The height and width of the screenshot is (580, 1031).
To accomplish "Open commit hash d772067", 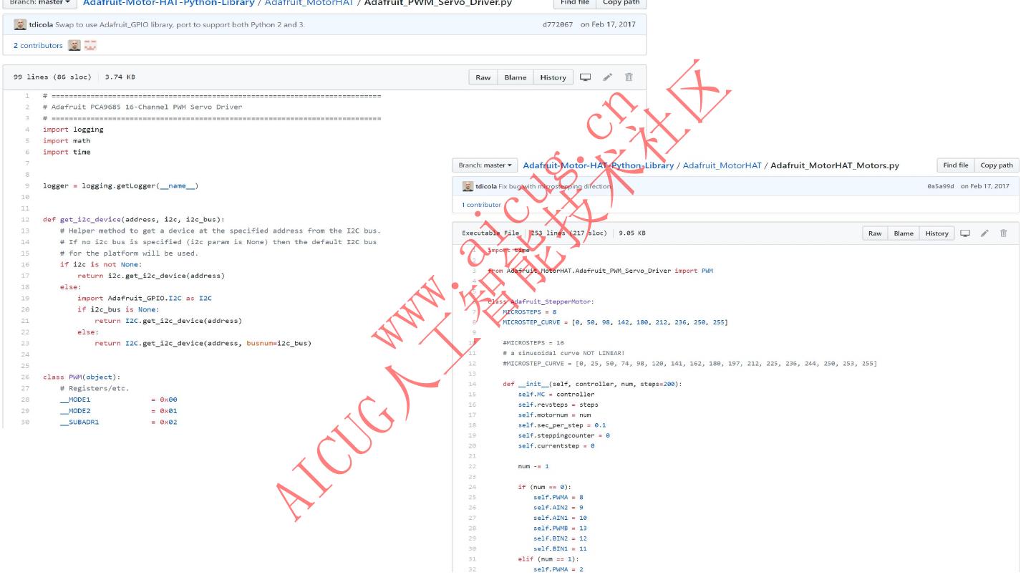I will (558, 24).
